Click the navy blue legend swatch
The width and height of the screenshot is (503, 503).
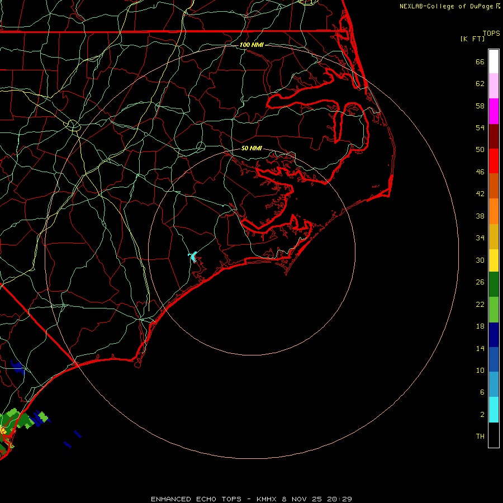[x=493, y=335]
